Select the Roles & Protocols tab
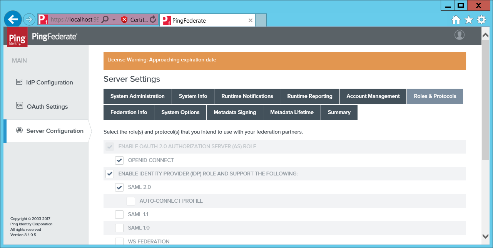Viewport: 493px width, 248px height. click(x=435, y=96)
